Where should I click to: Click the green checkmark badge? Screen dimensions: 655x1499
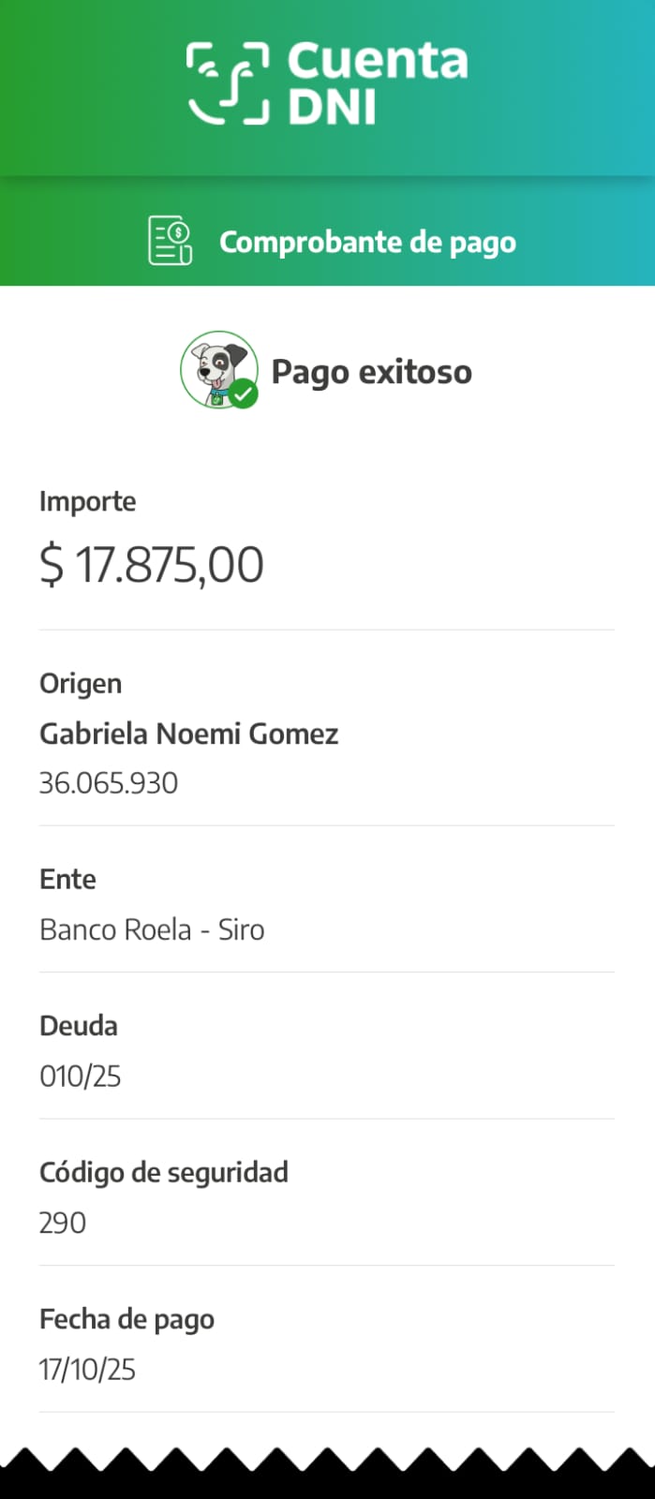pos(244,394)
